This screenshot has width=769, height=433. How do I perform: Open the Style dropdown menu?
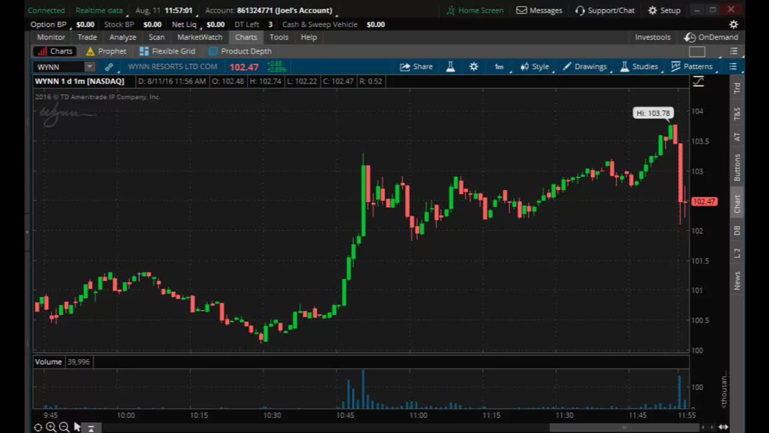click(535, 67)
